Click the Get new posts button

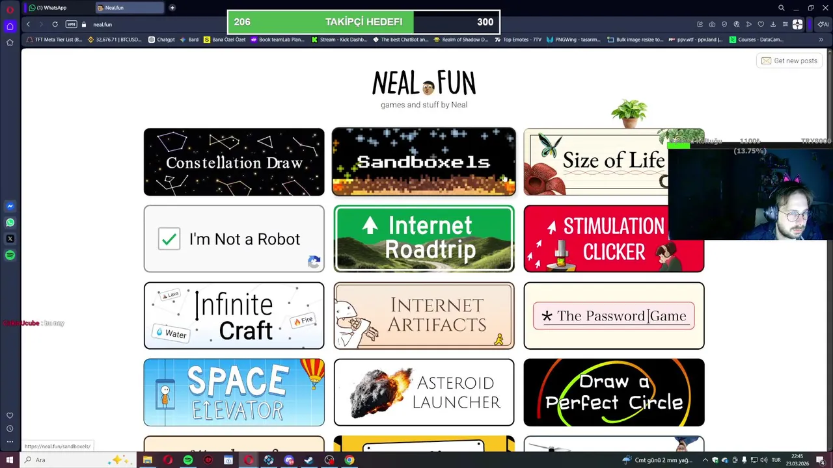tap(789, 60)
